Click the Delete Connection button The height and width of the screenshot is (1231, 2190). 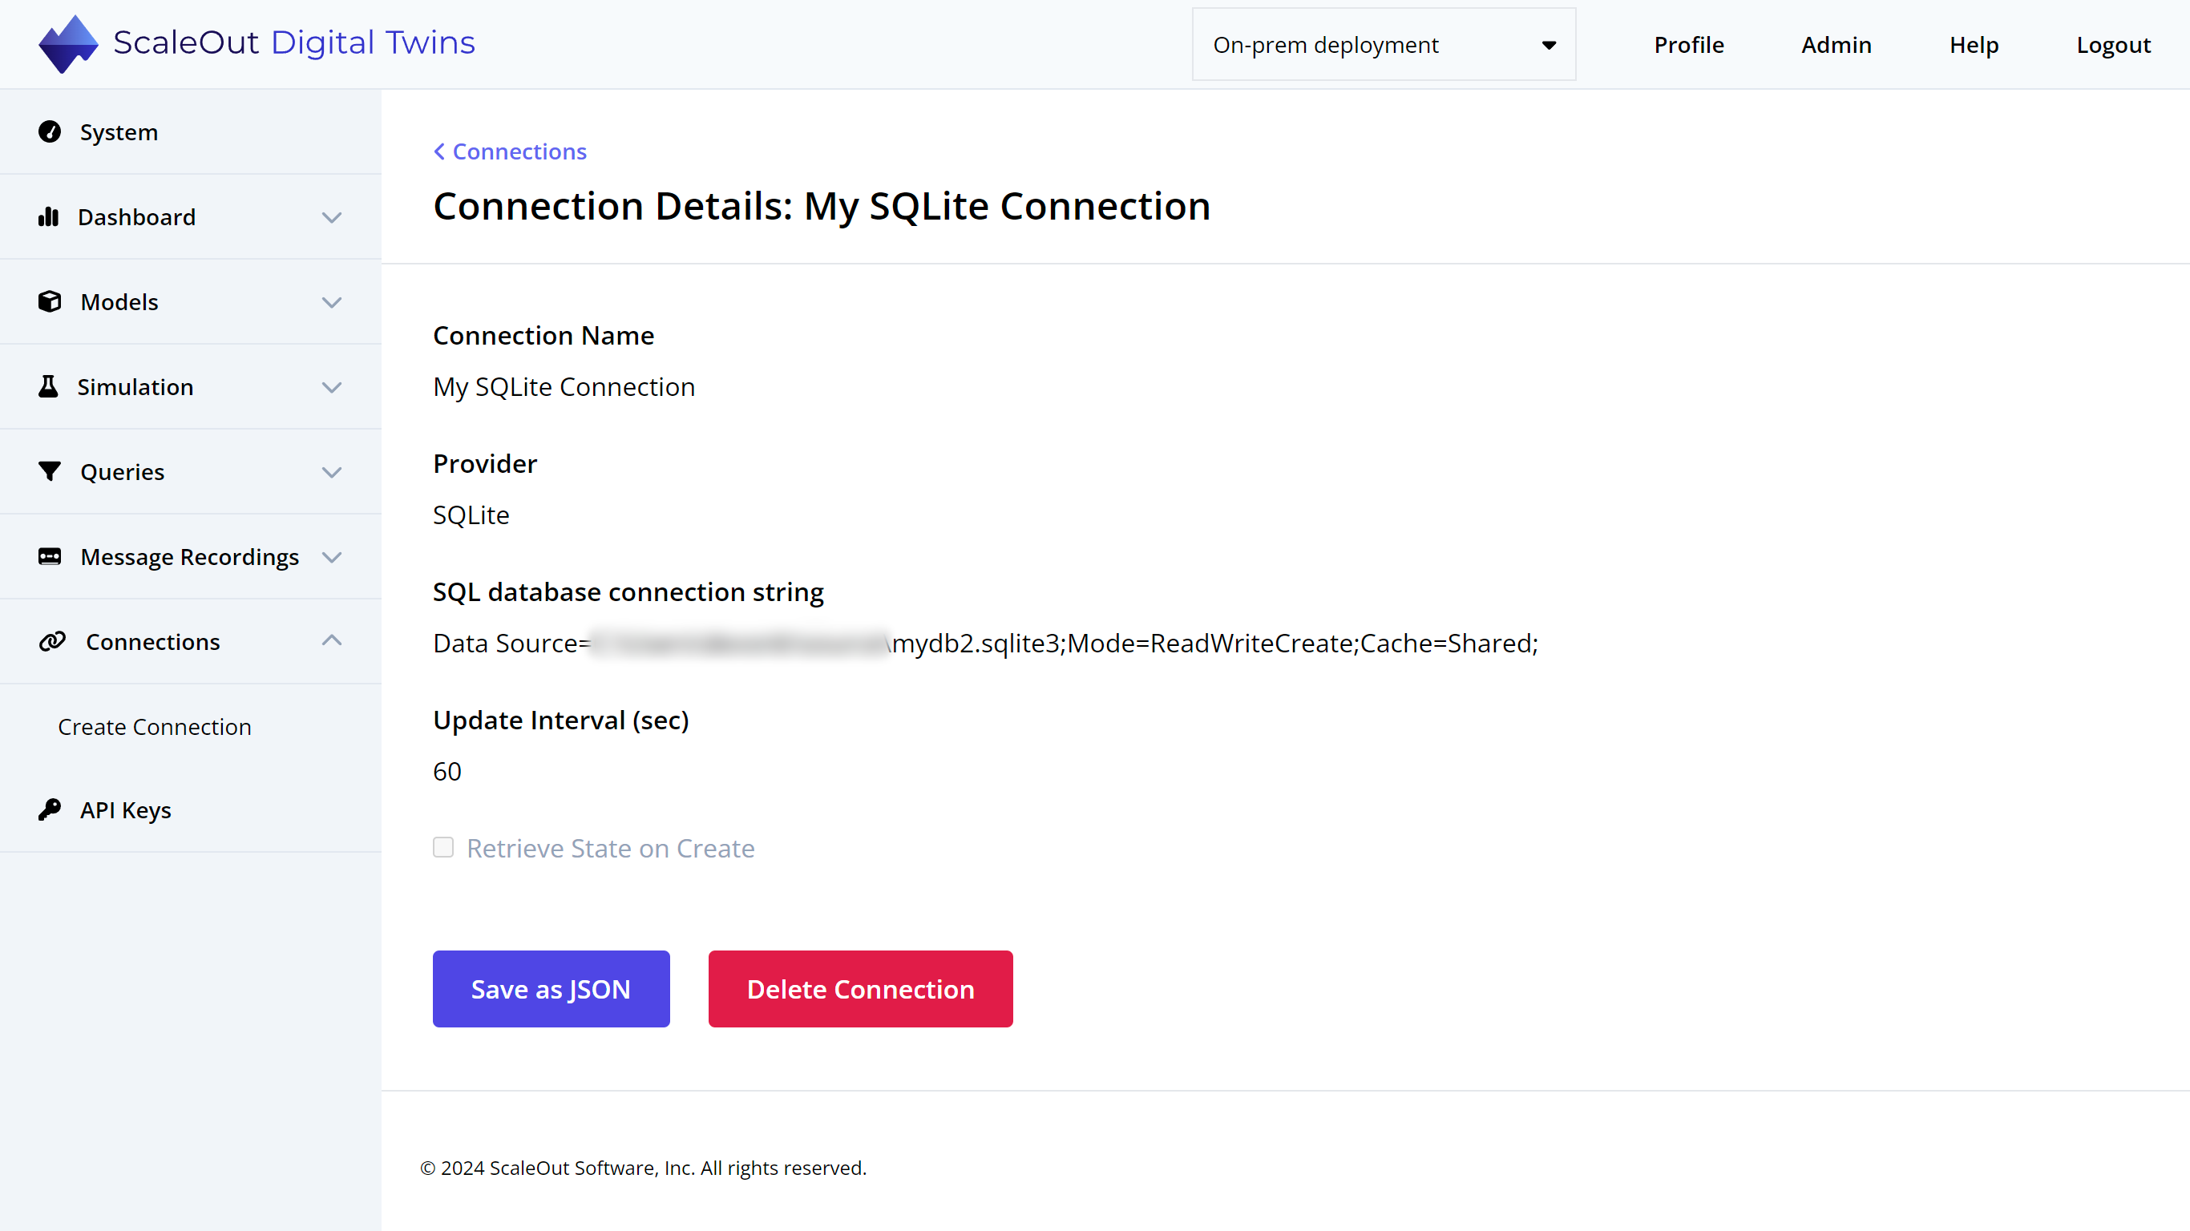point(860,989)
